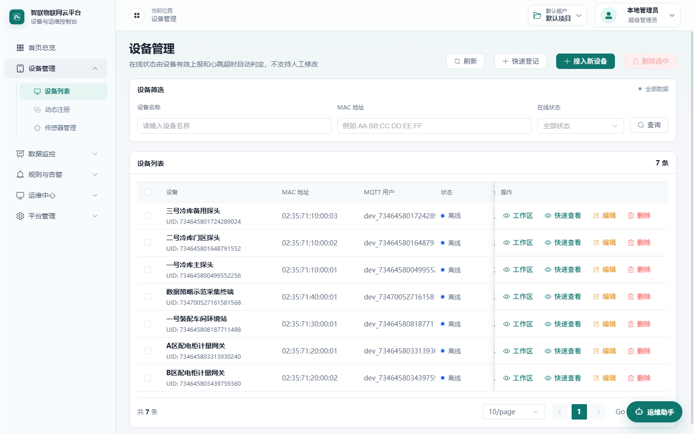Select 设备列表 submenu item

(63, 91)
